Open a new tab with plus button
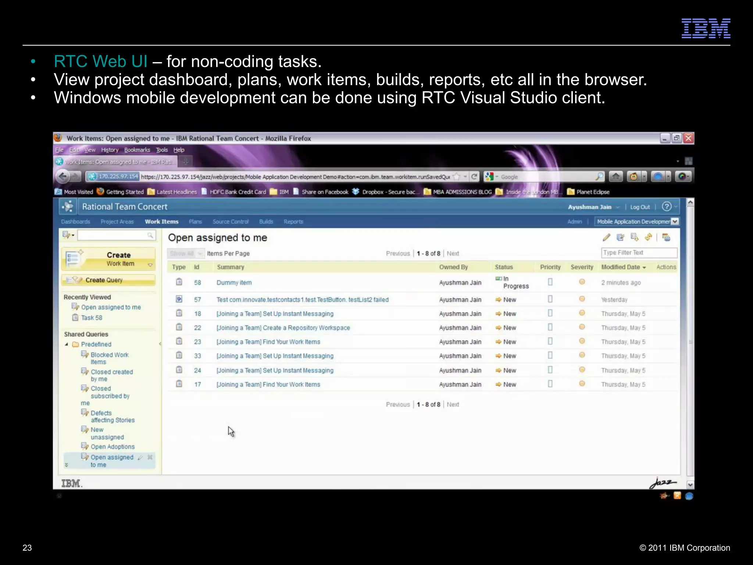 click(x=186, y=161)
